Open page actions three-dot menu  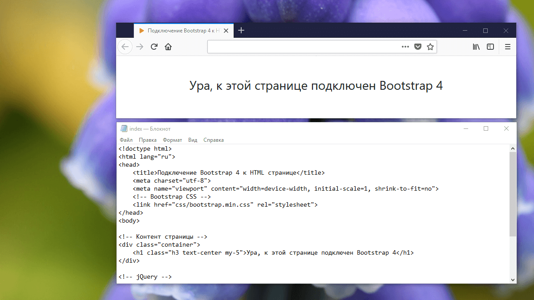tap(405, 47)
